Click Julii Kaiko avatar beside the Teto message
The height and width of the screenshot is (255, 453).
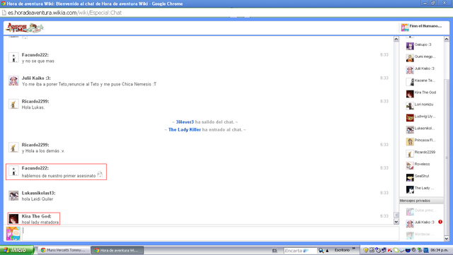pyautogui.click(x=13, y=81)
